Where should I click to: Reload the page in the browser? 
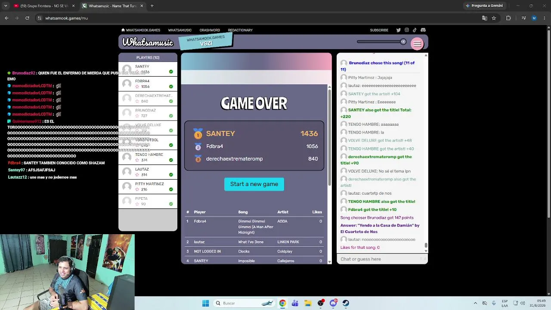point(27,18)
